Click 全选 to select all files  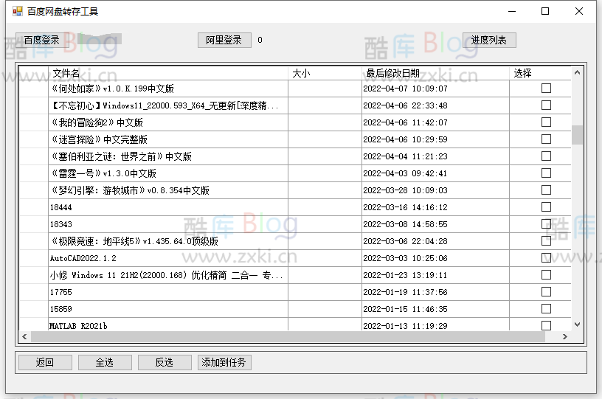coord(105,362)
